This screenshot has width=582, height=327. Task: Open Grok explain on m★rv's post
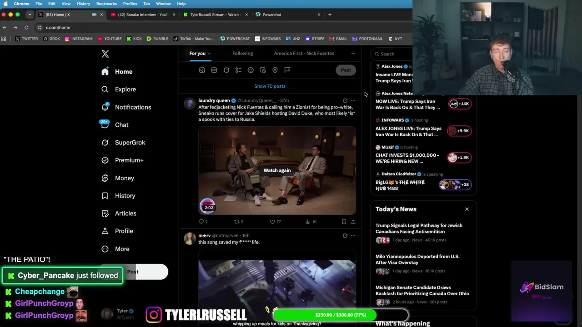tap(345, 236)
